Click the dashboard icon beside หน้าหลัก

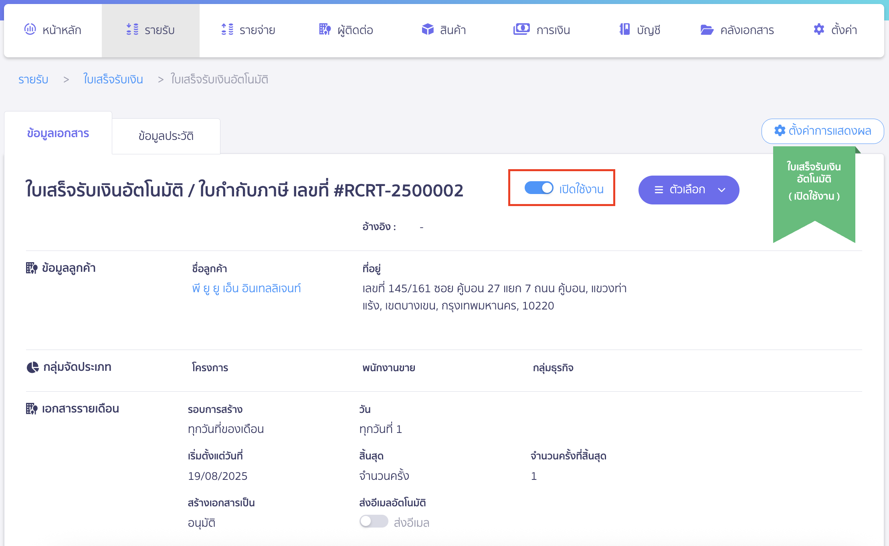(30, 29)
